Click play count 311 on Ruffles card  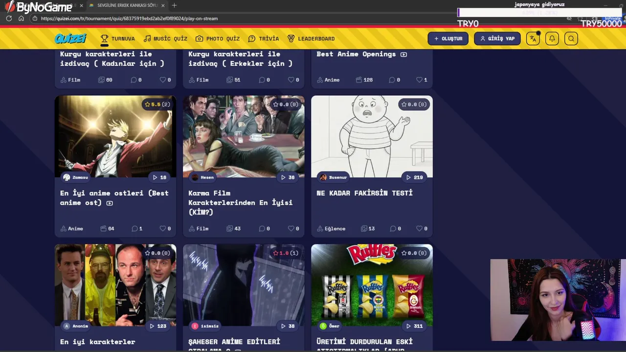(x=414, y=326)
